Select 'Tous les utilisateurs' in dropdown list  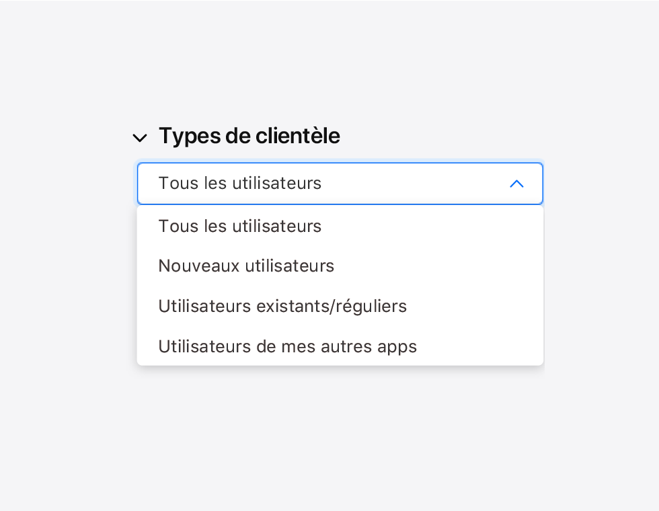[x=240, y=227]
